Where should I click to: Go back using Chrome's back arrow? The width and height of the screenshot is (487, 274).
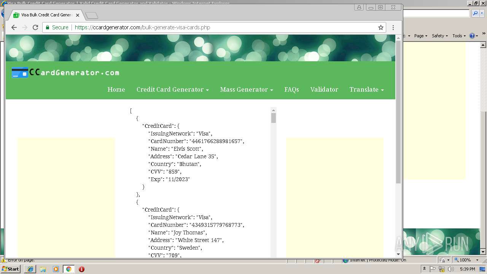point(14,27)
